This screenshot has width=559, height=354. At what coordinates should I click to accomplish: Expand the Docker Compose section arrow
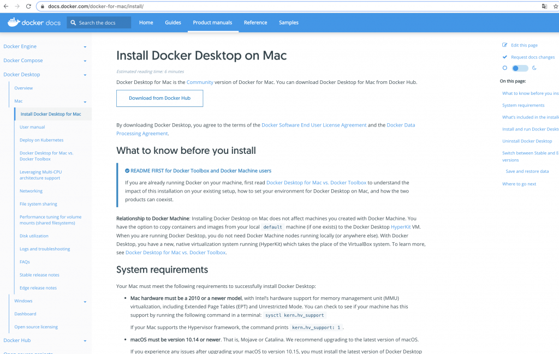point(85,61)
